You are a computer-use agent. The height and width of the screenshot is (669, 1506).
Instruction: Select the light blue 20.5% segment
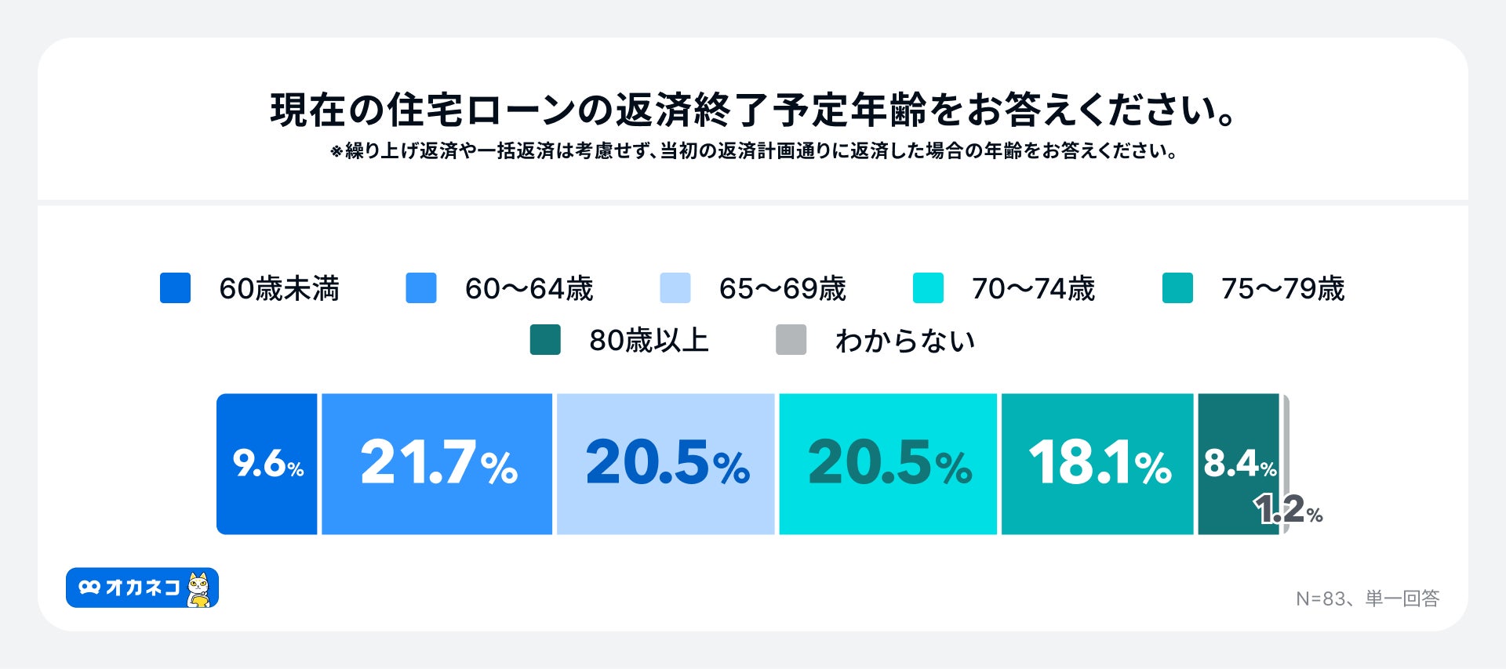pos(665,464)
